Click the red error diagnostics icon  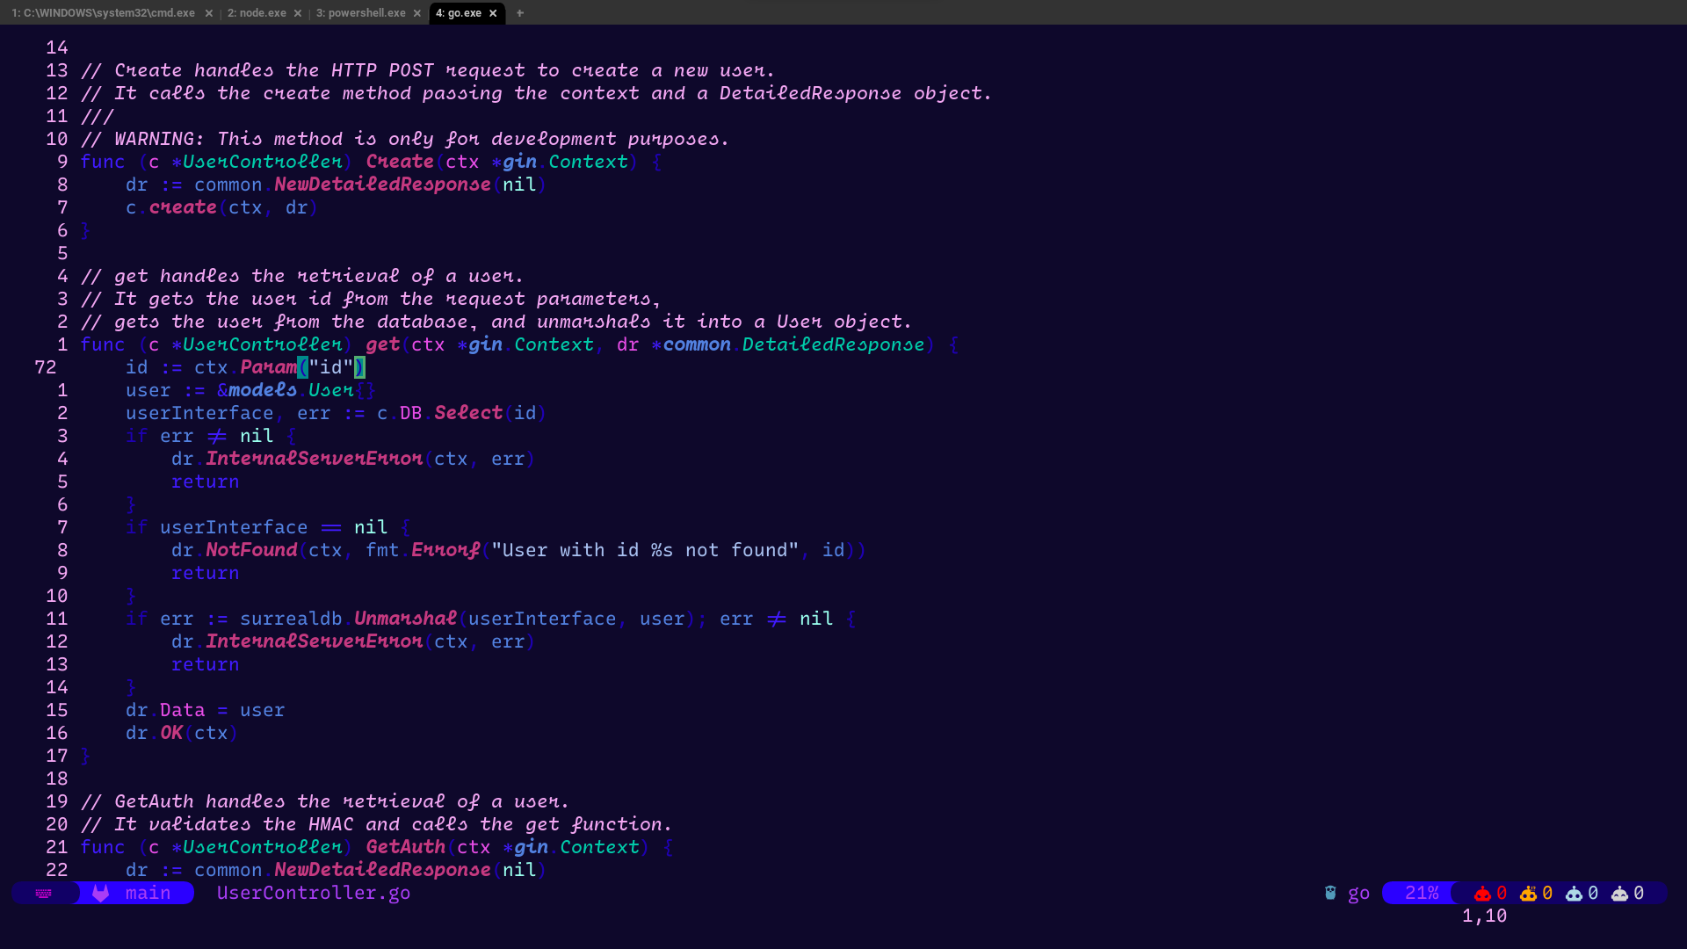click(x=1482, y=893)
